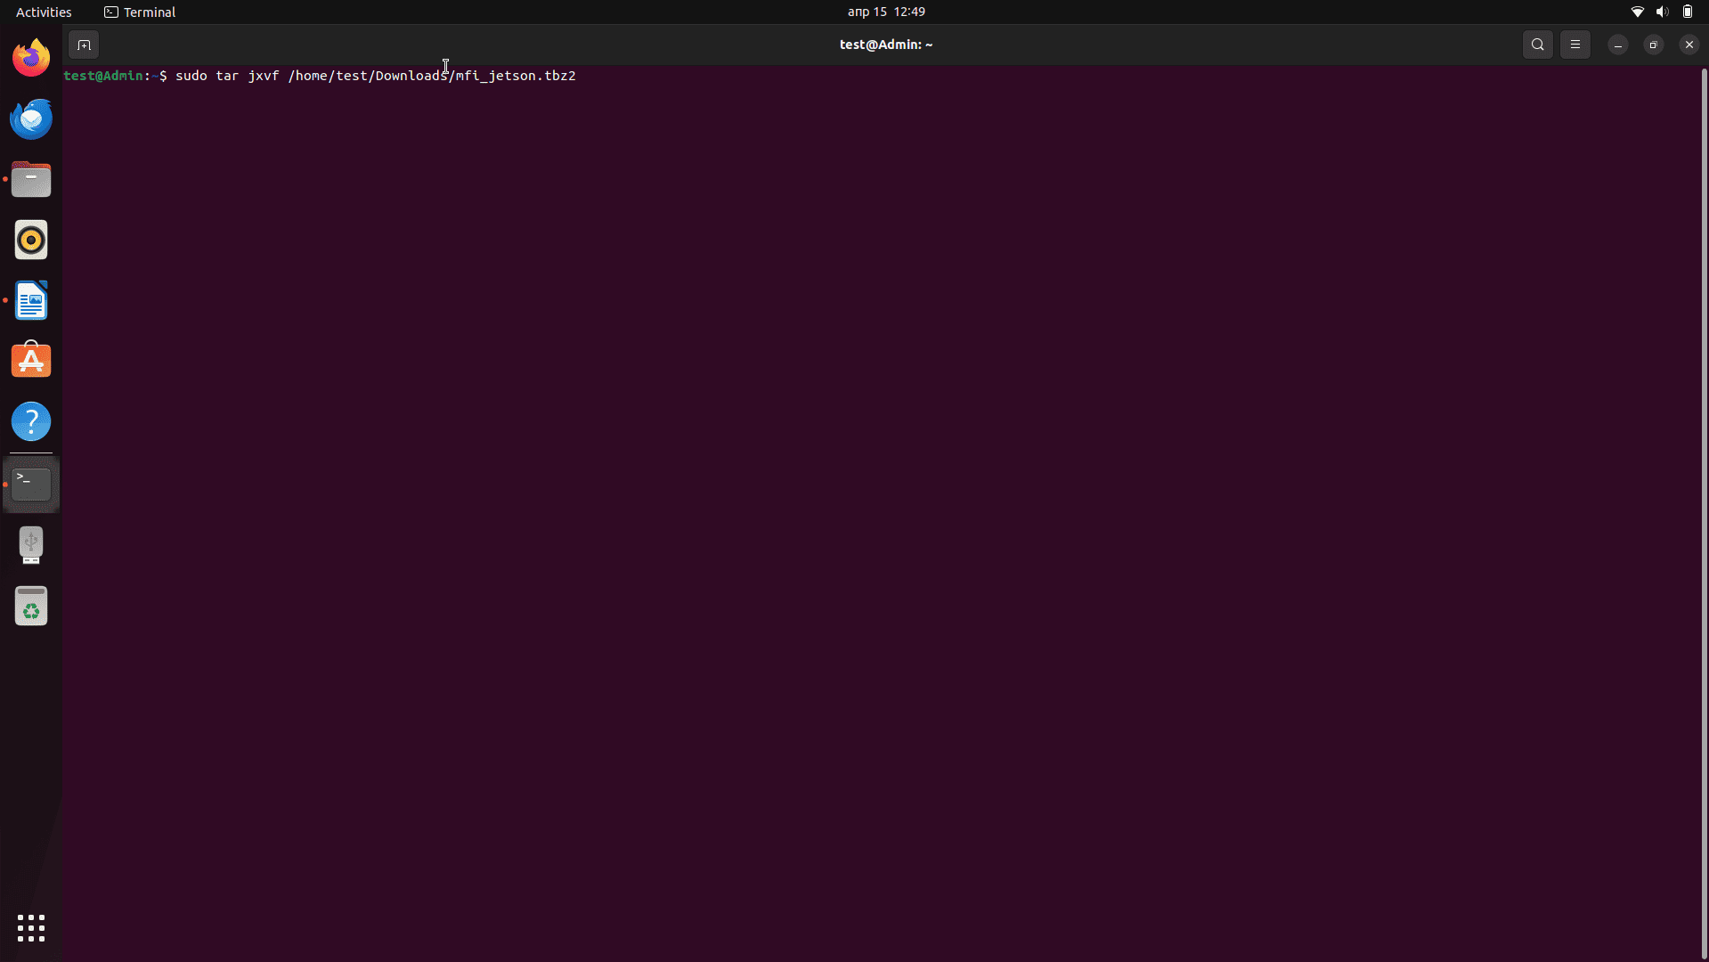Launch Rhythmbox music player
Screen dimensions: 1709x962
[x=31, y=240]
